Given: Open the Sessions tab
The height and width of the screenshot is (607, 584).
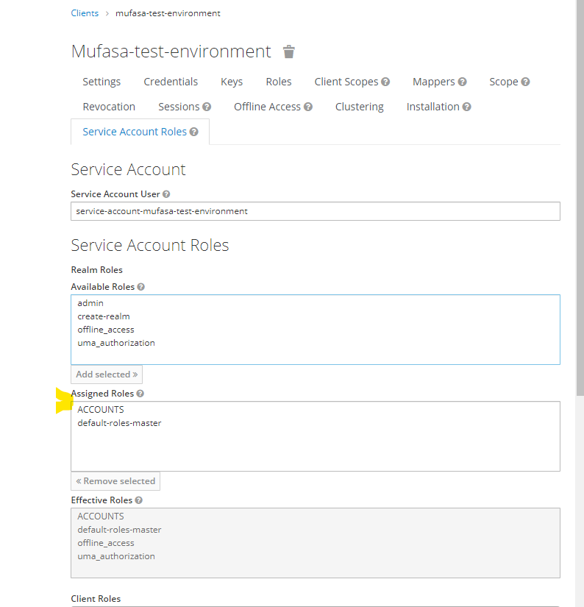Looking at the screenshot, I should [179, 107].
